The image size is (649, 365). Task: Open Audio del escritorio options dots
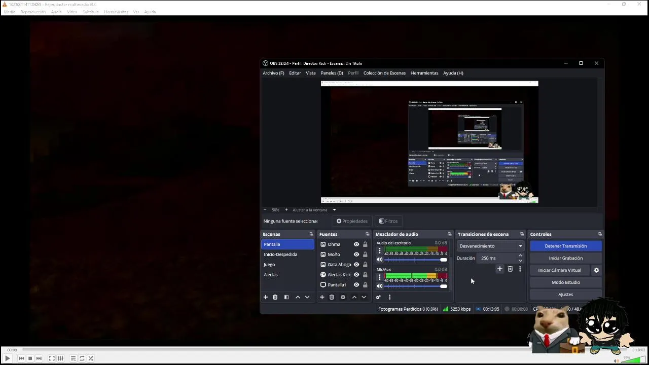click(x=379, y=251)
